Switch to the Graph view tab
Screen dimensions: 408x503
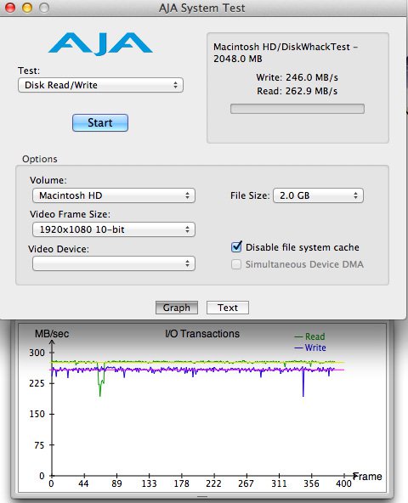(x=177, y=308)
